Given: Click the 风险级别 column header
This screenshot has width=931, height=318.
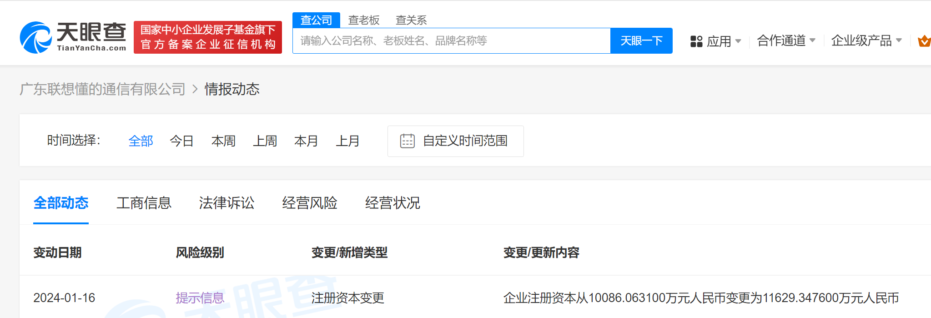Looking at the screenshot, I should coord(200,252).
